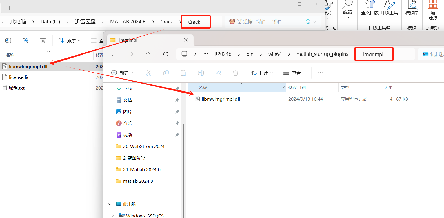The image size is (444, 218).
Task: Select the lmgrimpl window tab
Action: point(150,40)
